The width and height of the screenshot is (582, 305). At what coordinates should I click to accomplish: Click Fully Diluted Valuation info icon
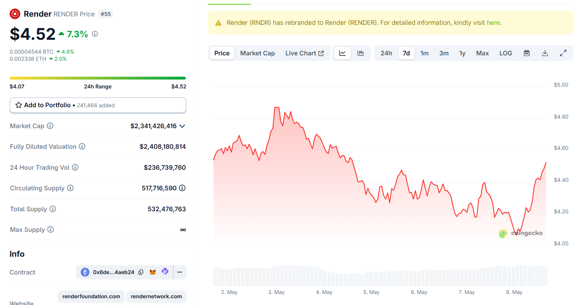[82, 146]
